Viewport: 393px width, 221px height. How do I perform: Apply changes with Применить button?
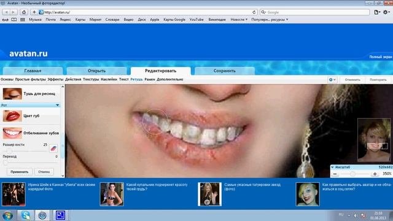[19, 172]
